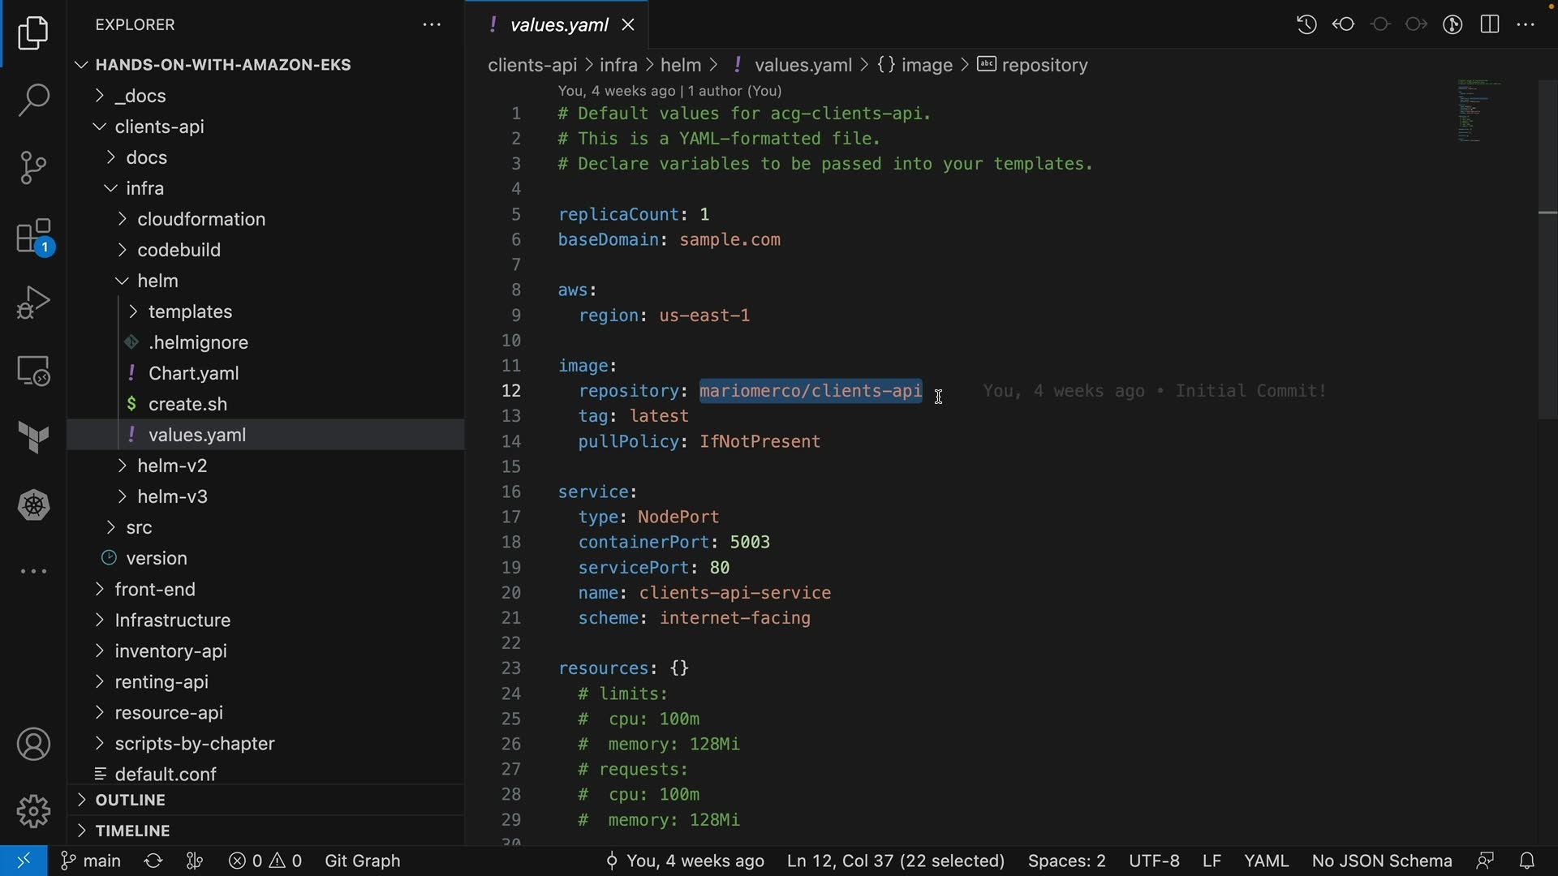Open the Source Control view

(x=33, y=168)
